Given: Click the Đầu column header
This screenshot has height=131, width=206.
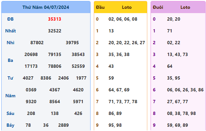Looking at the screenshot, I should (x=100, y=7).
